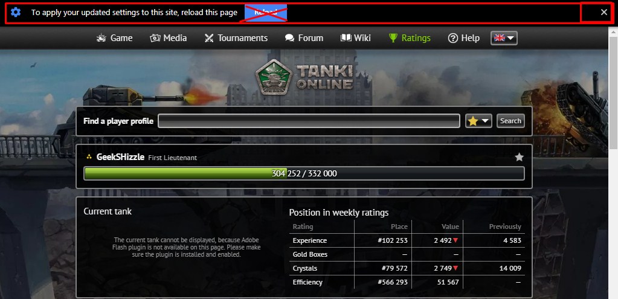Focus the Find a player profile field
Screen dimensions: 618x299
click(309, 121)
